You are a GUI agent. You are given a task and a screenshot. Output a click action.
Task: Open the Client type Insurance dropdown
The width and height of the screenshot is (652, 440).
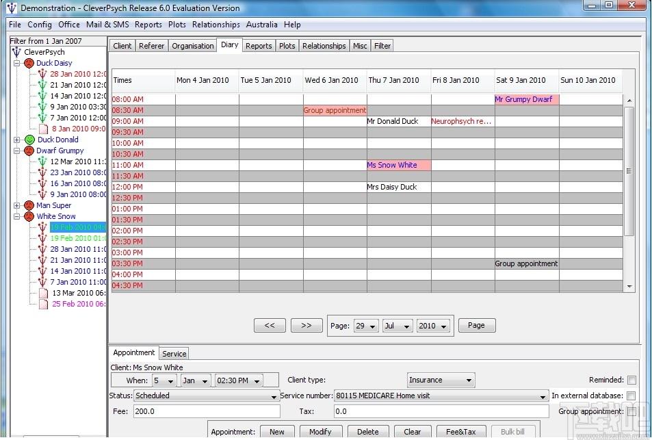441,380
